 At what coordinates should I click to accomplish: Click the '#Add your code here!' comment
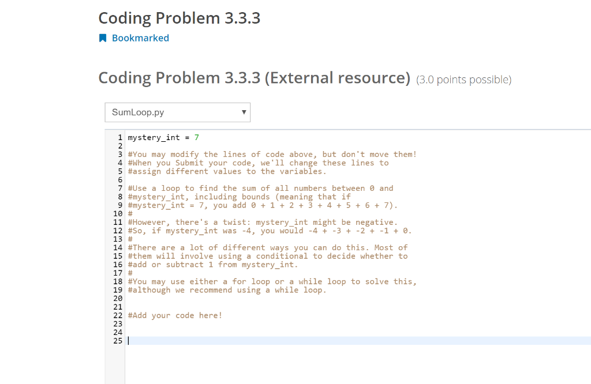pos(175,315)
